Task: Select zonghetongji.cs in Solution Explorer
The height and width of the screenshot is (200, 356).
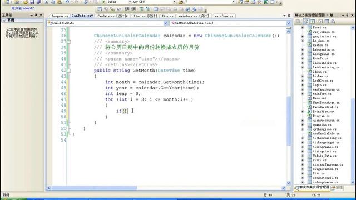Action: click(x=325, y=178)
